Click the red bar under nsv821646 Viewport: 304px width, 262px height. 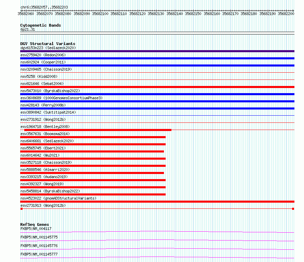pyautogui.click(x=157, y=87)
